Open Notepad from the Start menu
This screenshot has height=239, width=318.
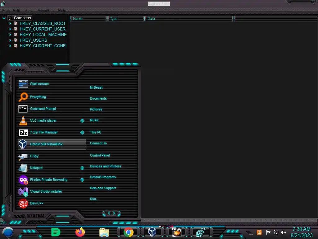(x=36, y=168)
